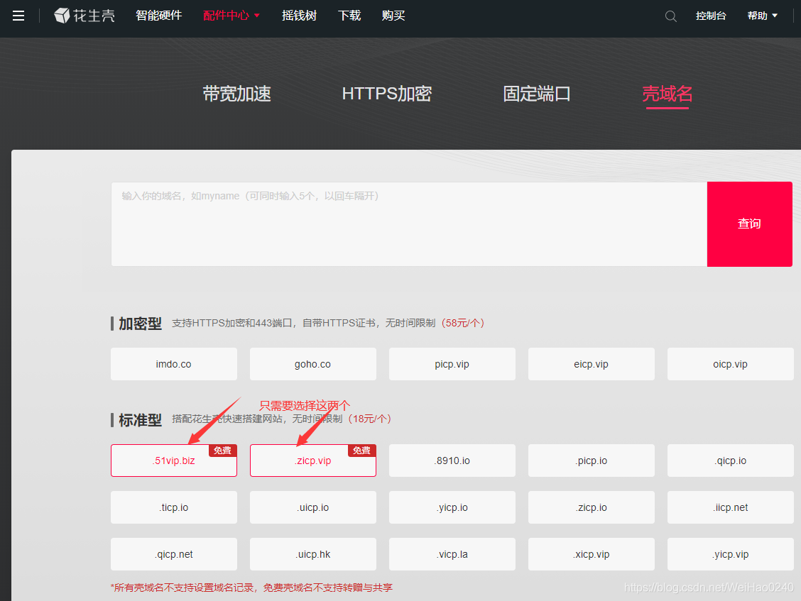Switch to HTTPS加密 tab

(x=387, y=94)
